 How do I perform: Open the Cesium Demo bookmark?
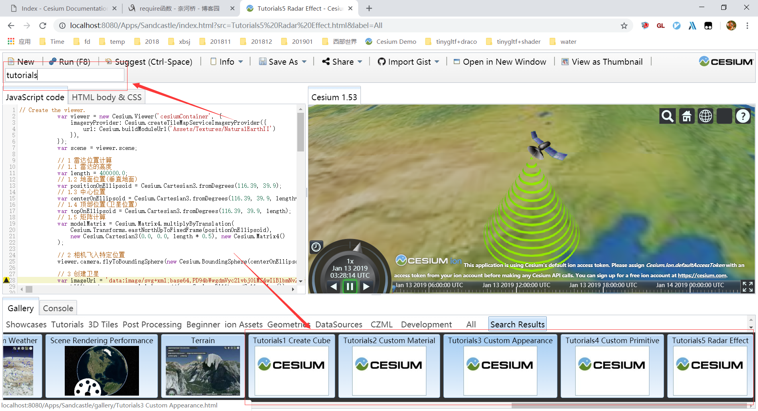pyautogui.click(x=390, y=41)
